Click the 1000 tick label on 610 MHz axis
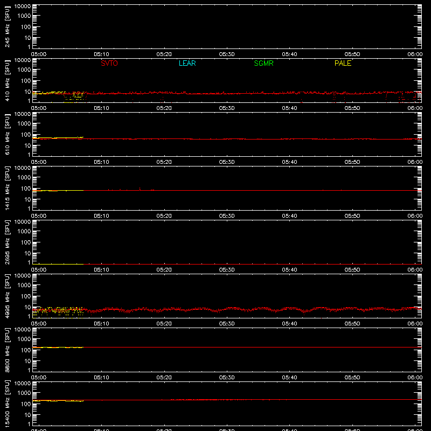 click(24, 123)
